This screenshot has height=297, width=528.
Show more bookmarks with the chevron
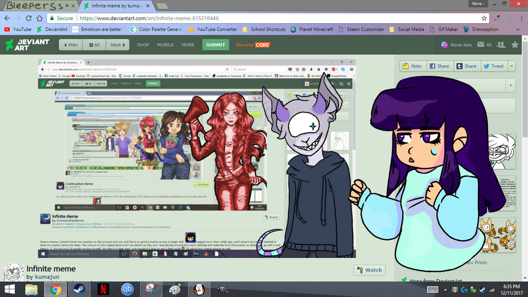click(x=518, y=29)
